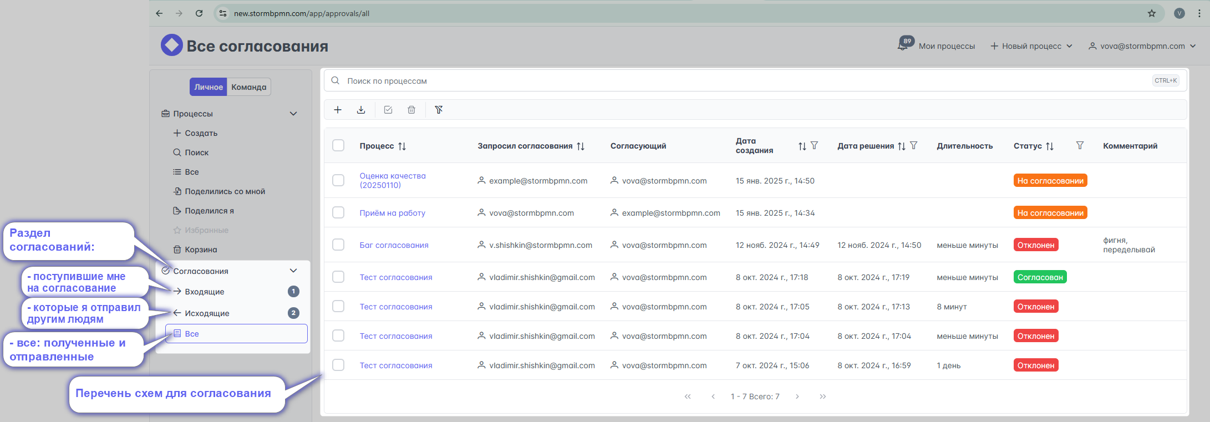The height and width of the screenshot is (422, 1210).
Task: Open Тест согласования with Согласован status
Action: (x=396, y=277)
